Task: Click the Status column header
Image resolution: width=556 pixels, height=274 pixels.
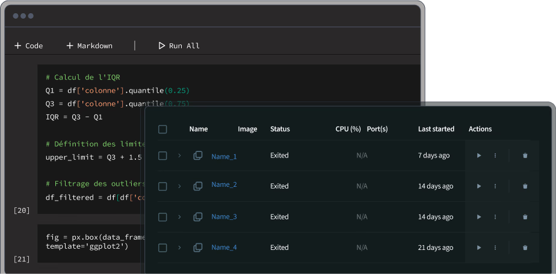Action: point(280,129)
